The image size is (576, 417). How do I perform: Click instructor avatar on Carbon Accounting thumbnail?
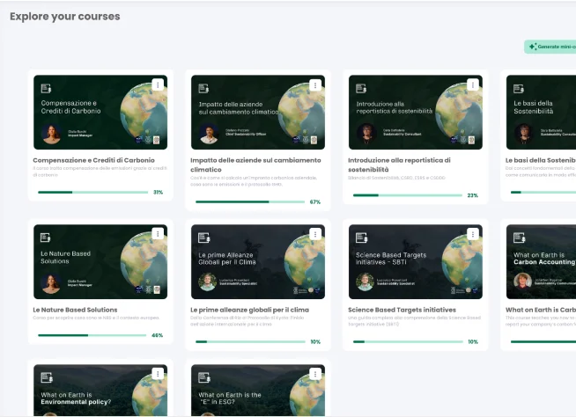pyautogui.click(x=523, y=282)
